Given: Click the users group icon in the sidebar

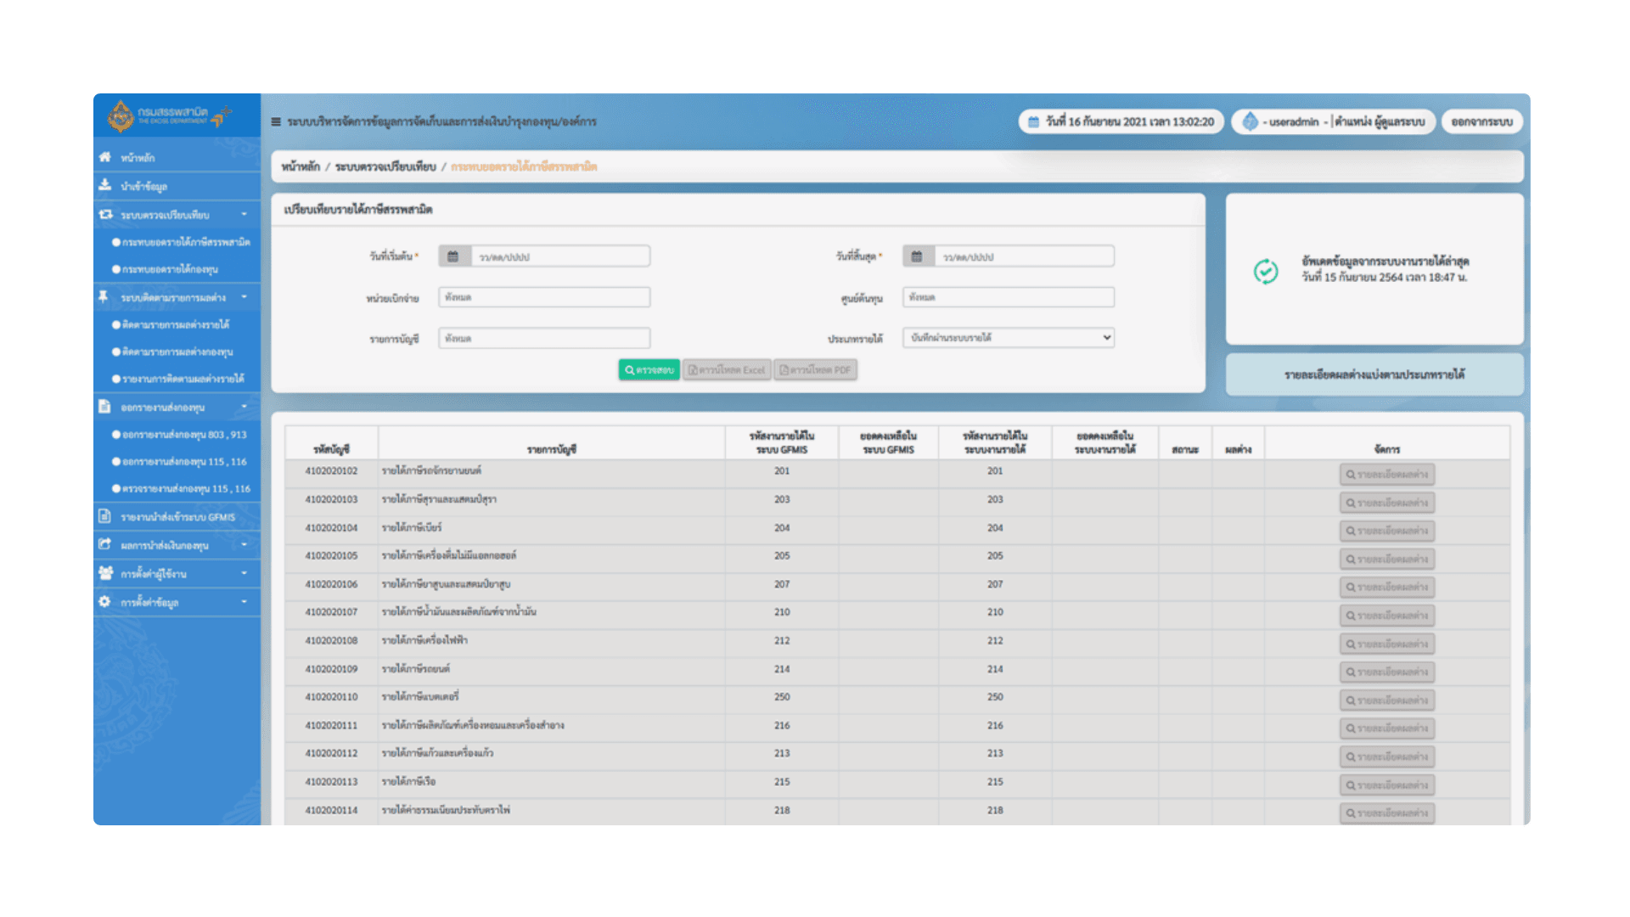Looking at the screenshot, I should pos(105,573).
